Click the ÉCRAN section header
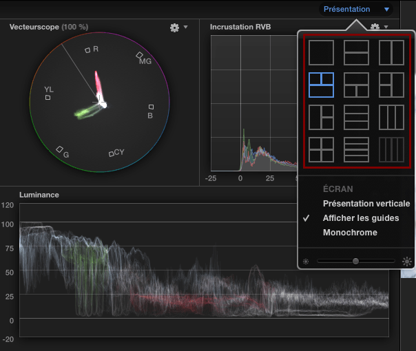Screen dimensions: 416x351 click(x=338, y=189)
